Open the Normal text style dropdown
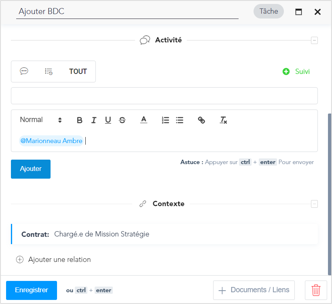This screenshot has height=304, width=332. [x=41, y=120]
